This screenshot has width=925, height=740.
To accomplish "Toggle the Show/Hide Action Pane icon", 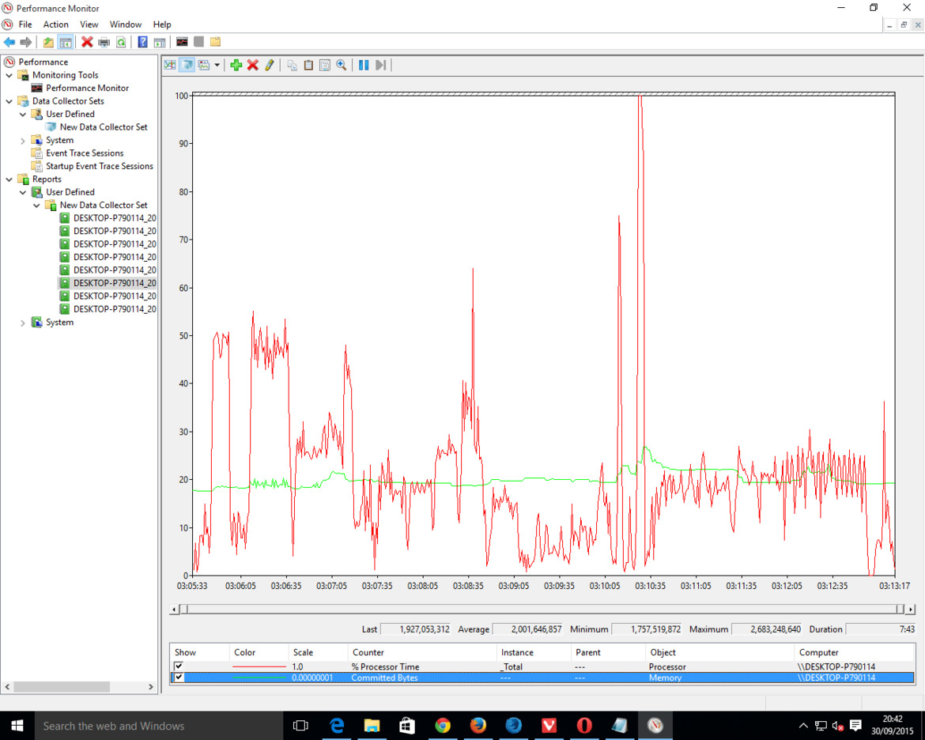I will pyautogui.click(x=159, y=42).
